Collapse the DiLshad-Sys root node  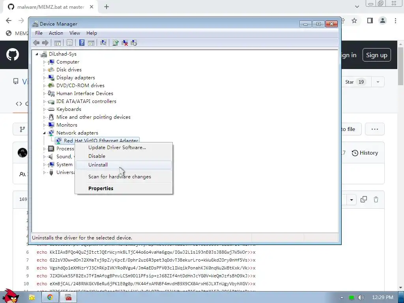37,54
